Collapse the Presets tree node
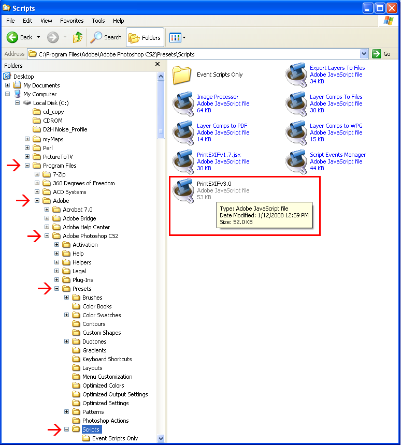 (57, 288)
